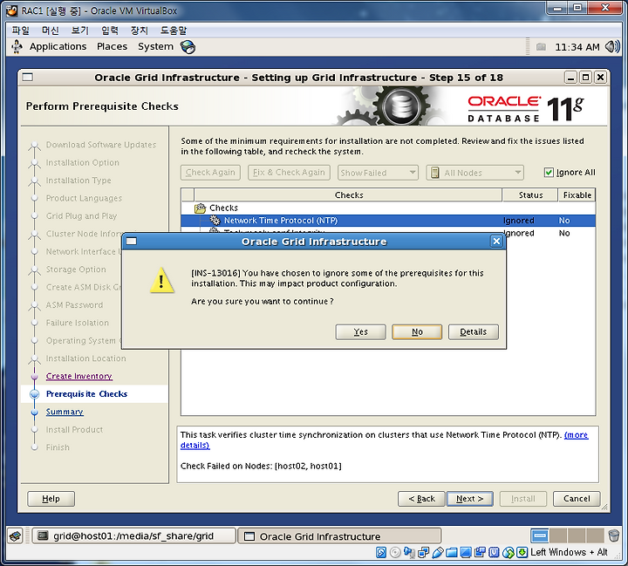628x566 pixels.
Task: Click the Status column header
Action: 530,195
